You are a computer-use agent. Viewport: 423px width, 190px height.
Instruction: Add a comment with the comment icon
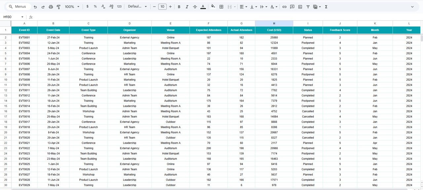click(x=292, y=7)
